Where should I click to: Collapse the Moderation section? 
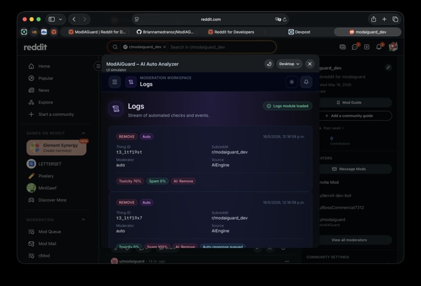click(x=83, y=220)
